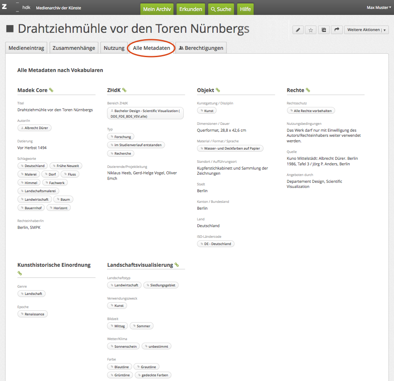Viewport: 394px width, 381px height.
Task: Open the Berechtigungen tab
Action: coord(201,48)
